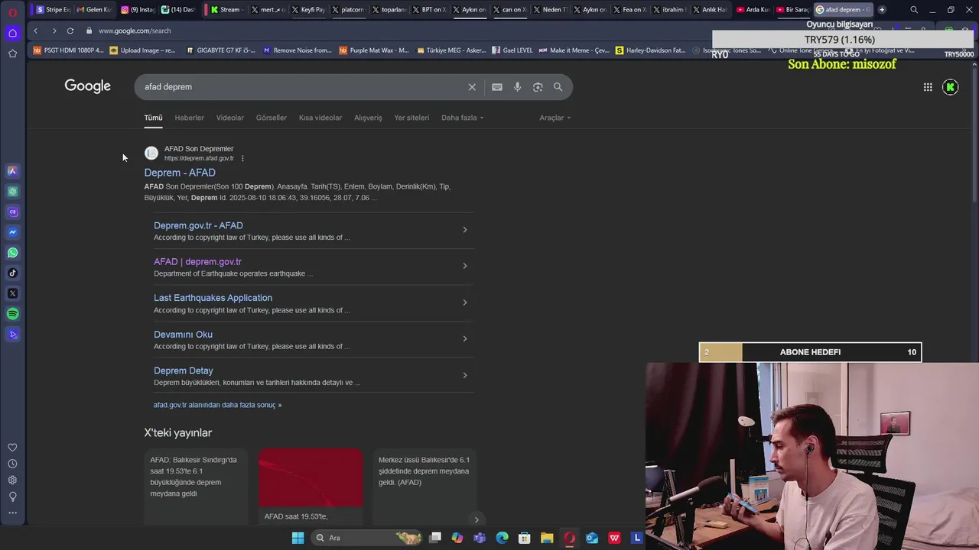Open the AFAD | deprem.gov.tr link
The image size is (979, 550).
point(197,261)
